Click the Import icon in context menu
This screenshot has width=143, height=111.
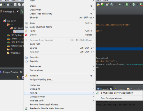pos(26,57)
